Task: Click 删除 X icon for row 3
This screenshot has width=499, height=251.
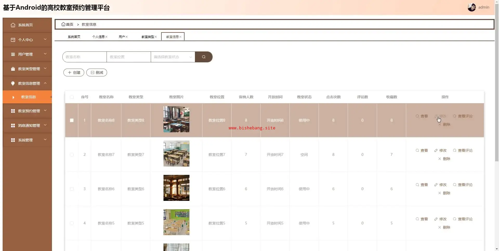Action: pos(439,193)
